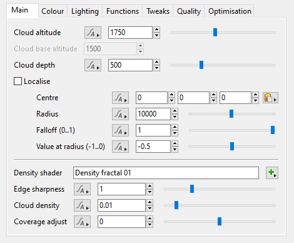Viewport: 294px width, 243px height.
Task: Click the Edge sharpness slider handle
Action: coord(192,189)
